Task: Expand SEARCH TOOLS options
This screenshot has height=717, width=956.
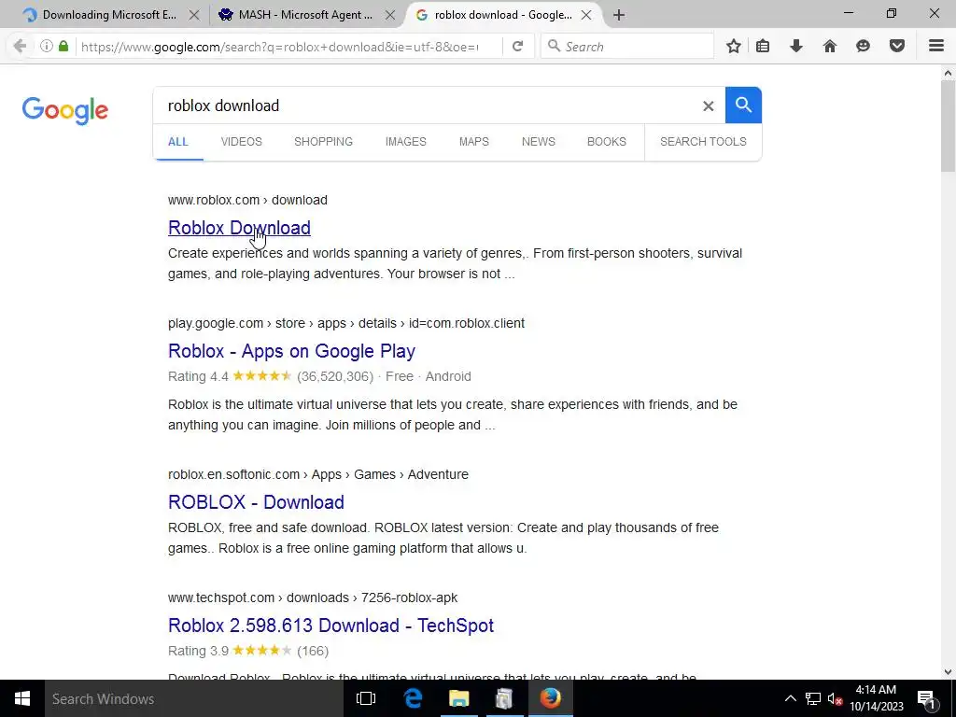Action: coord(703,142)
